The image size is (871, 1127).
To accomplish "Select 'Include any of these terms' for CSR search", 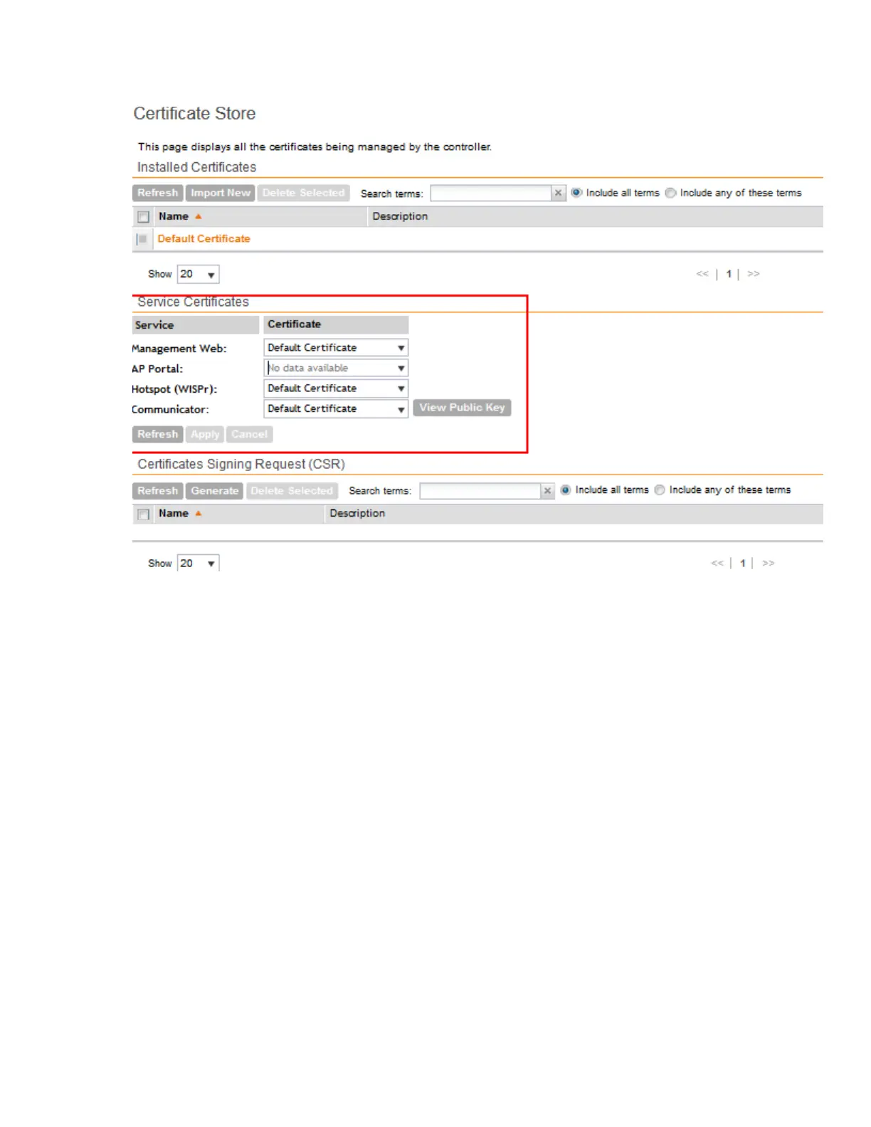I will click(x=660, y=490).
